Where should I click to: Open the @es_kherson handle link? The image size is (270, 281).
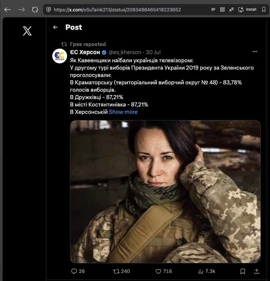[x=125, y=52]
